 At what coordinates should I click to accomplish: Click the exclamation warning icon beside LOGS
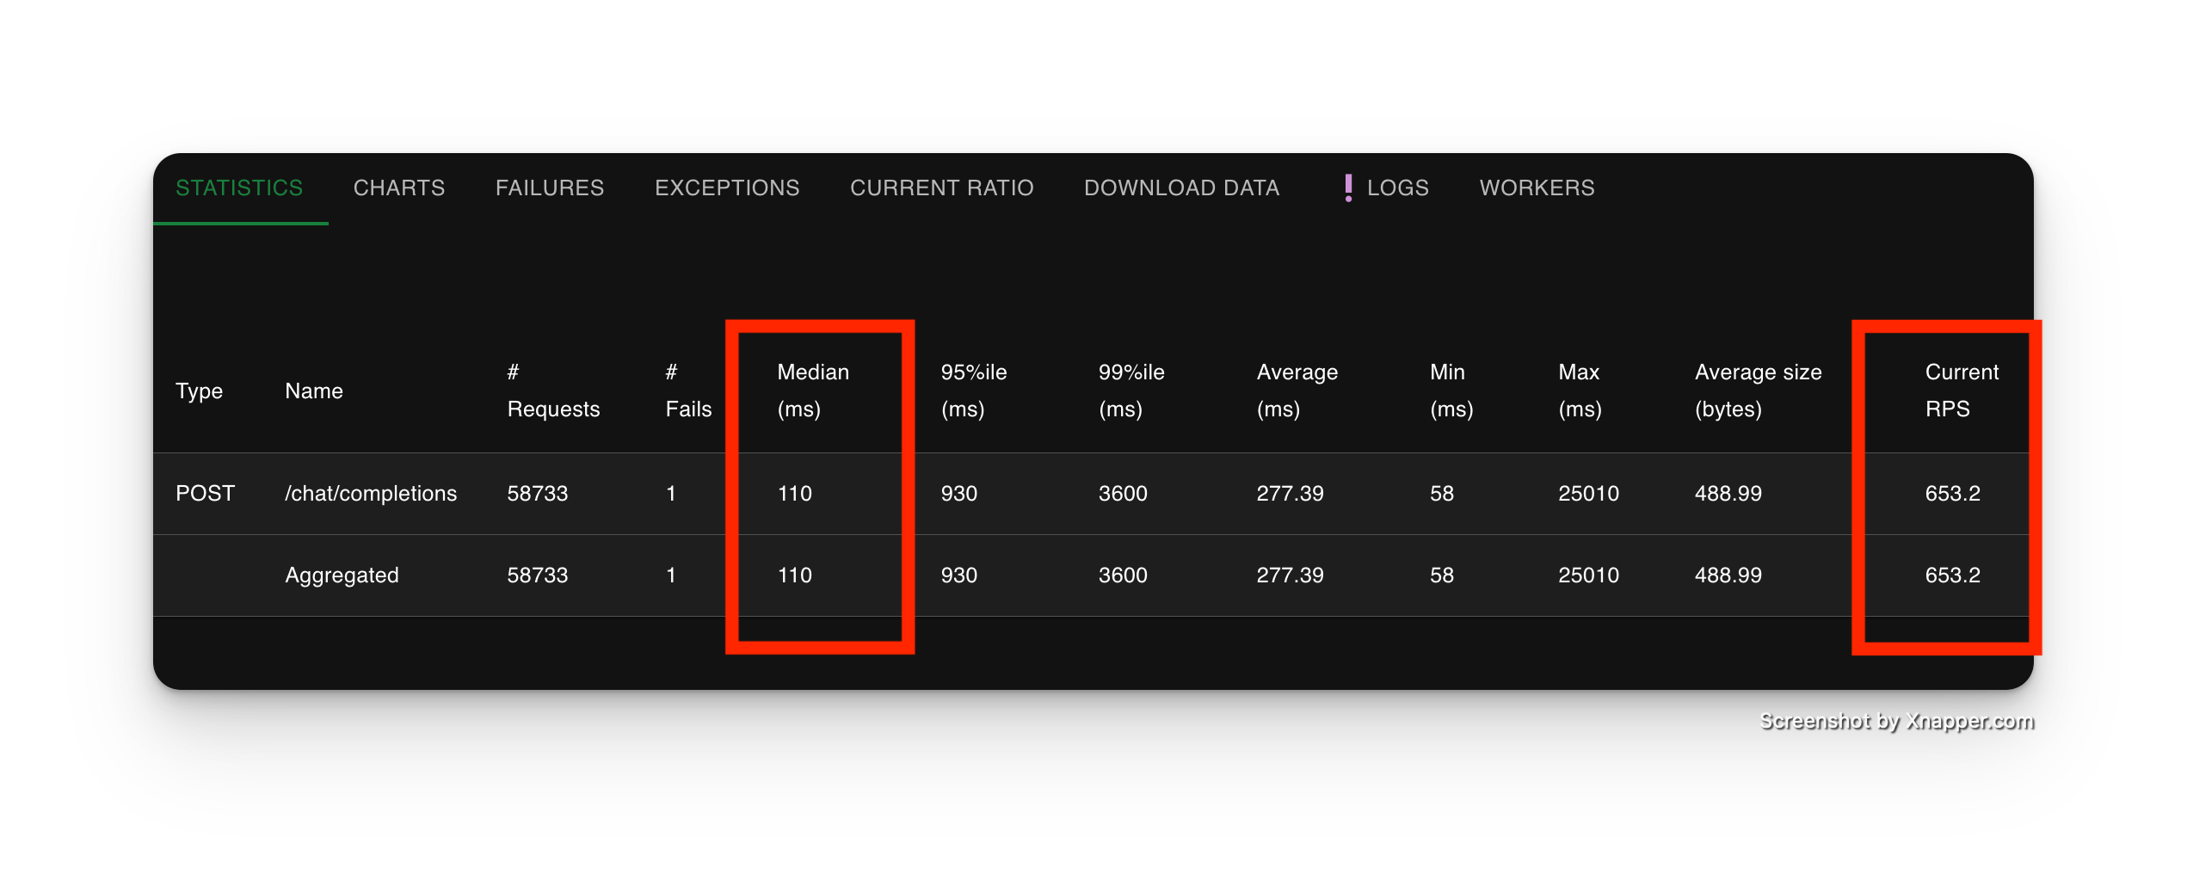(x=1347, y=188)
